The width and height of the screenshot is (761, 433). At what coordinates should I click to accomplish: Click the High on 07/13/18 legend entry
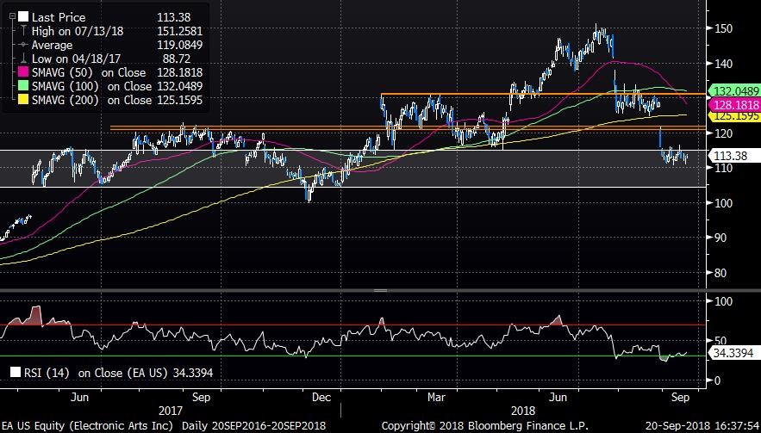coord(73,30)
